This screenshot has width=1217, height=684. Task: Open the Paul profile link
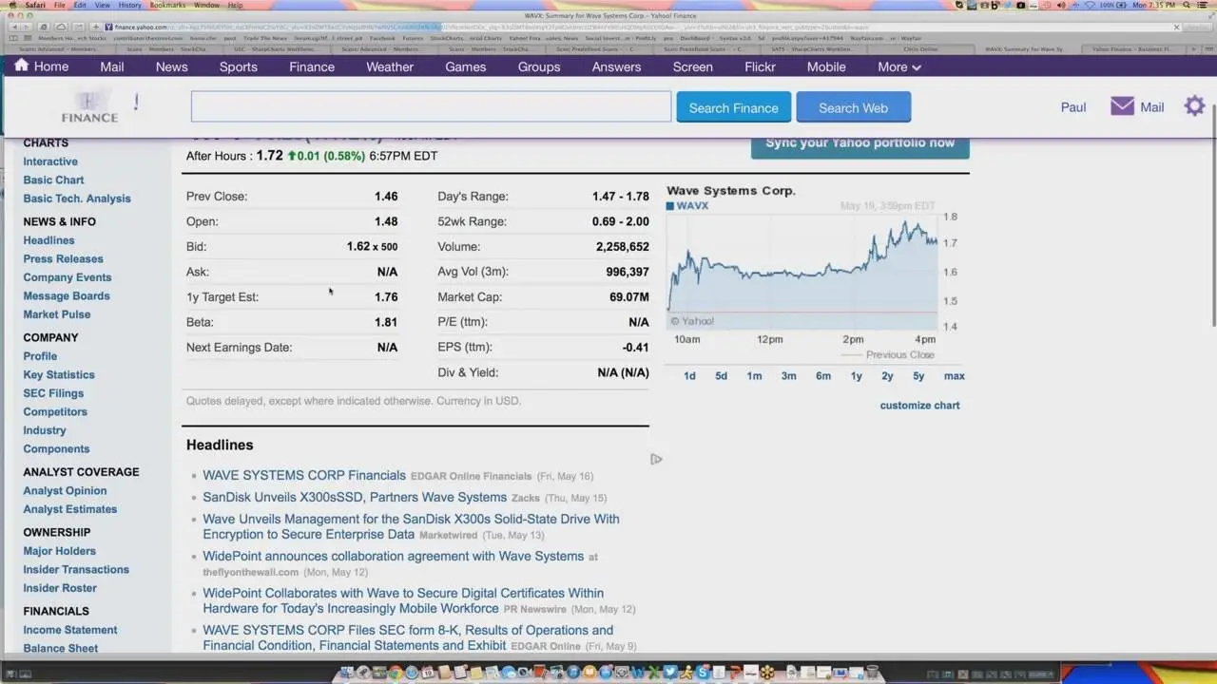(x=1073, y=107)
